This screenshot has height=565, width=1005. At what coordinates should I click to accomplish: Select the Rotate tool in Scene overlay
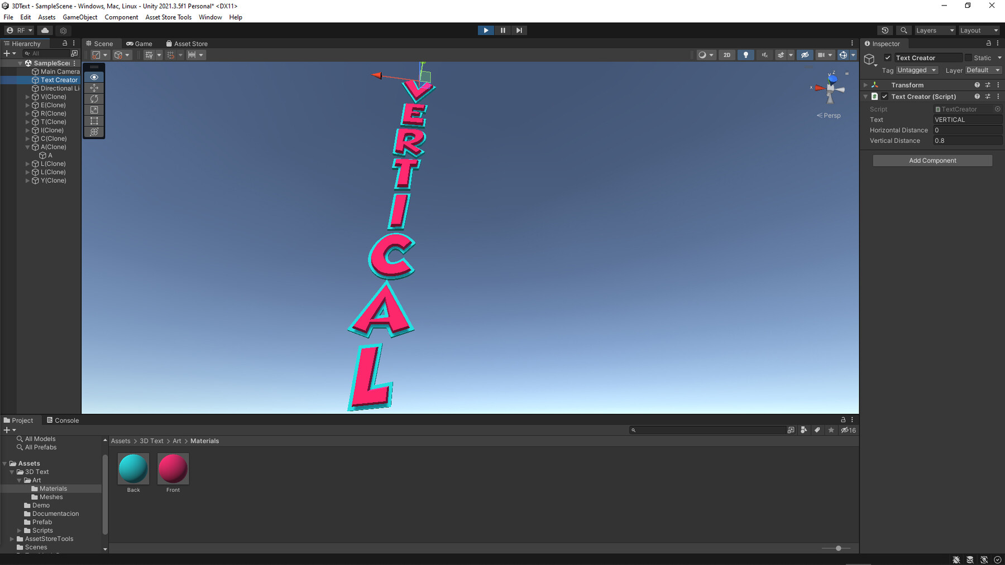[x=94, y=99]
